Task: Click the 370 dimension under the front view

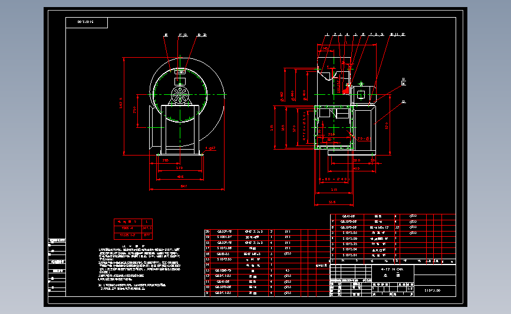Action: tap(180, 168)
